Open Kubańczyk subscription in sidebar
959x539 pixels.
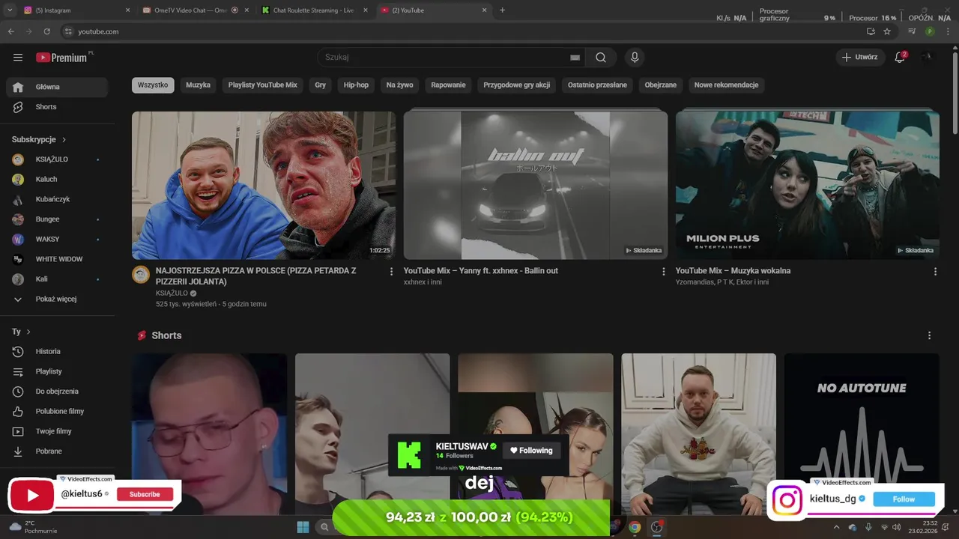pyautogui.click(x=56, y=199)
